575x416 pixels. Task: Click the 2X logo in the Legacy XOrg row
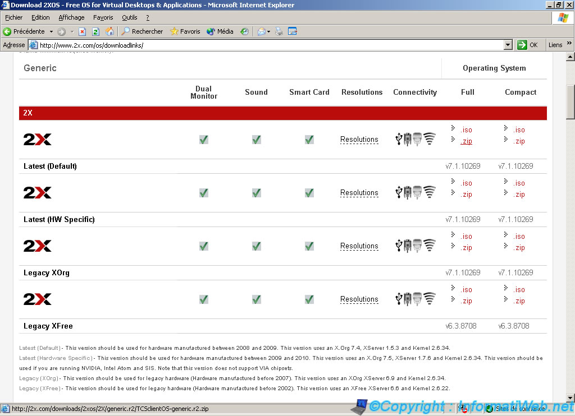tap(38, 246)
